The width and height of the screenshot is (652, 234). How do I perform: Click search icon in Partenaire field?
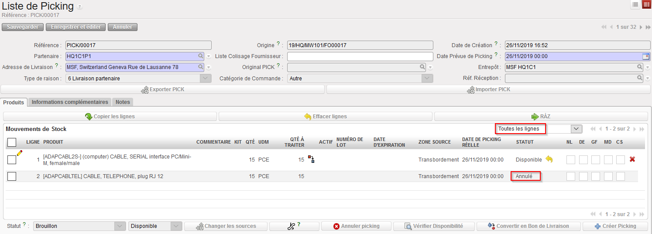201,56
